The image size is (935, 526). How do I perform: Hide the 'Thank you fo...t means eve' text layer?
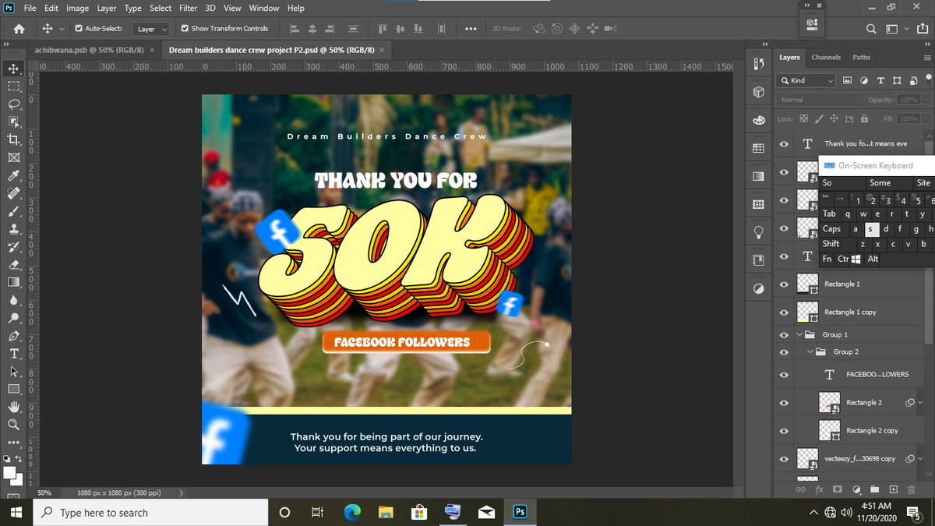[x=784, y=143]
